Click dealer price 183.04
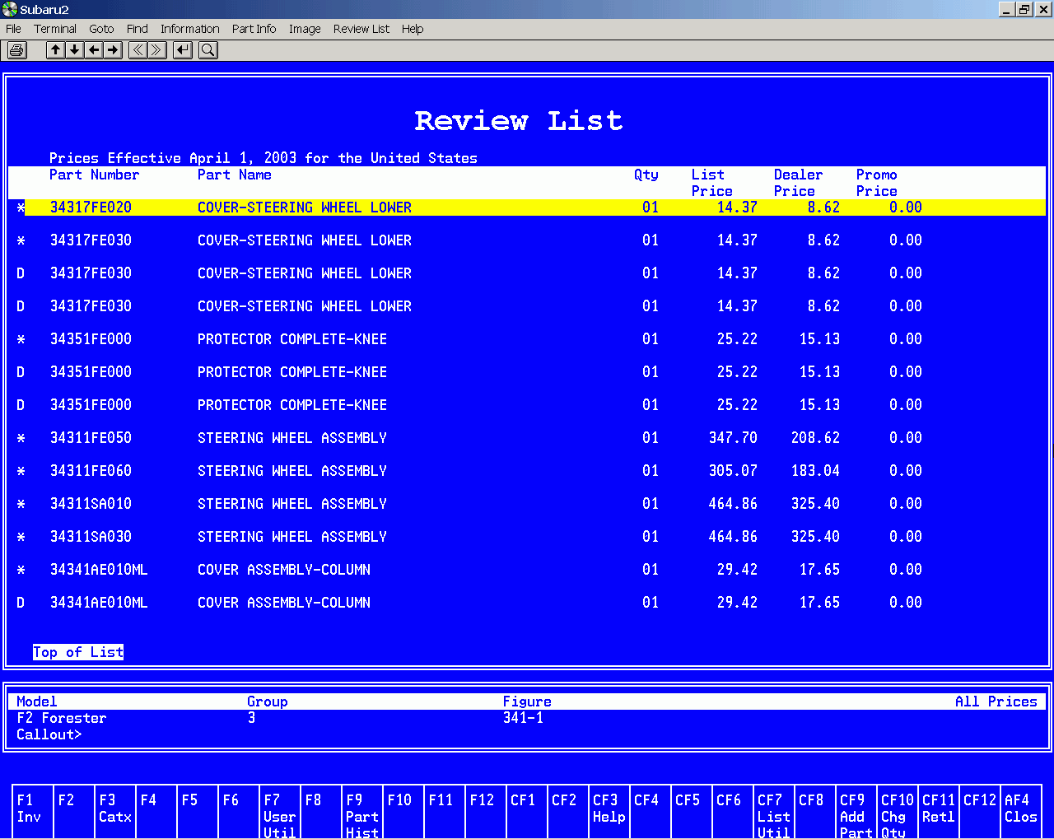 pyautogui.click(x=815, y=471)
